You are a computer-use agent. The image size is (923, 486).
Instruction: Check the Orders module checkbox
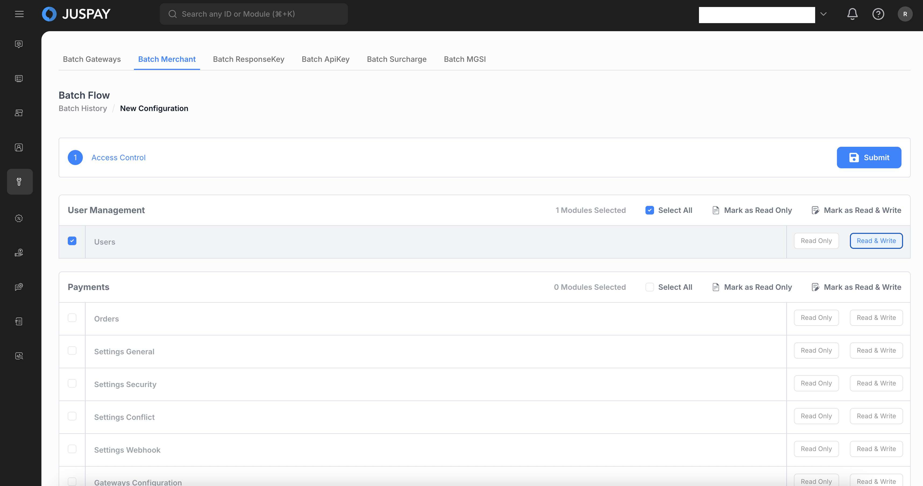pos(72,318)
